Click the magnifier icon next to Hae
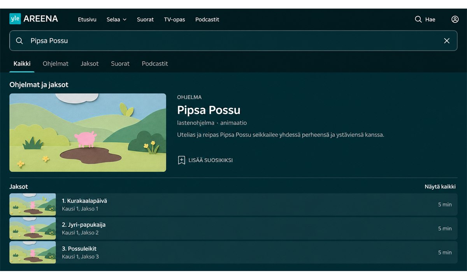The image size is (467, 280). coord(418,19)
